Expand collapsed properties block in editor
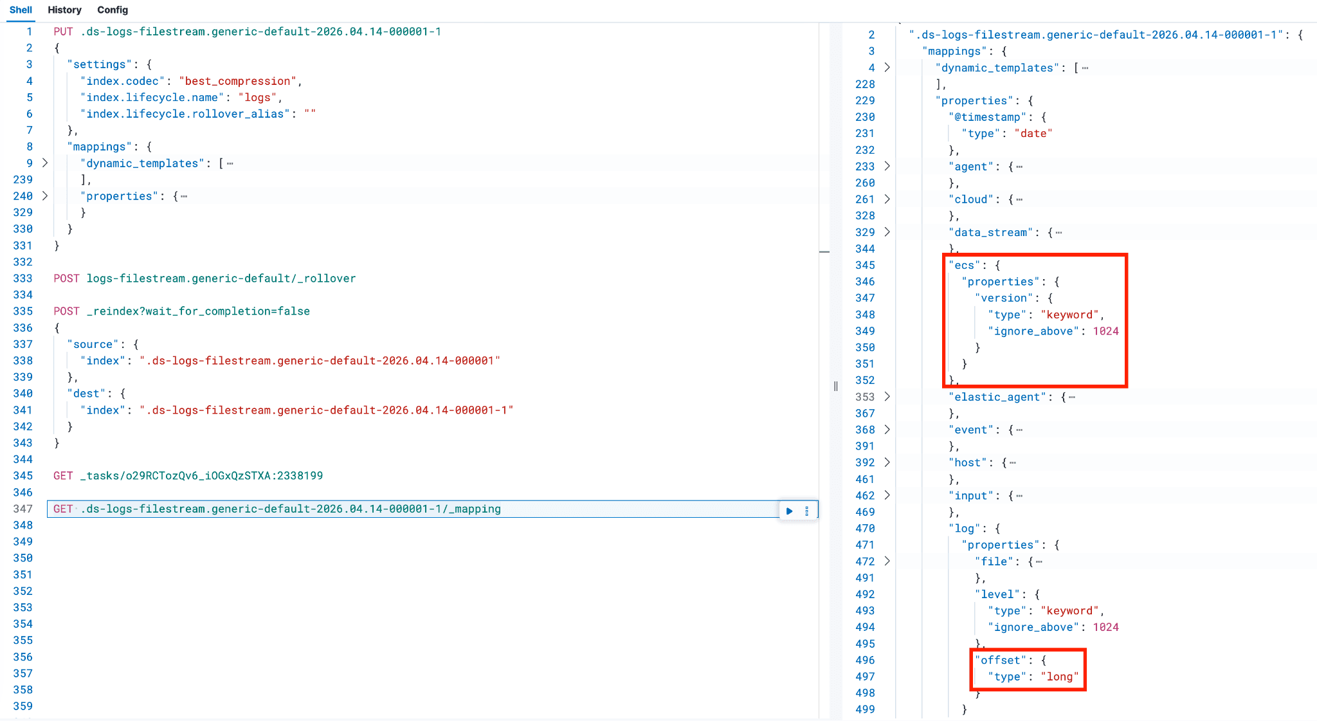This screenshot has width=1317, height=721. (45, 196)
